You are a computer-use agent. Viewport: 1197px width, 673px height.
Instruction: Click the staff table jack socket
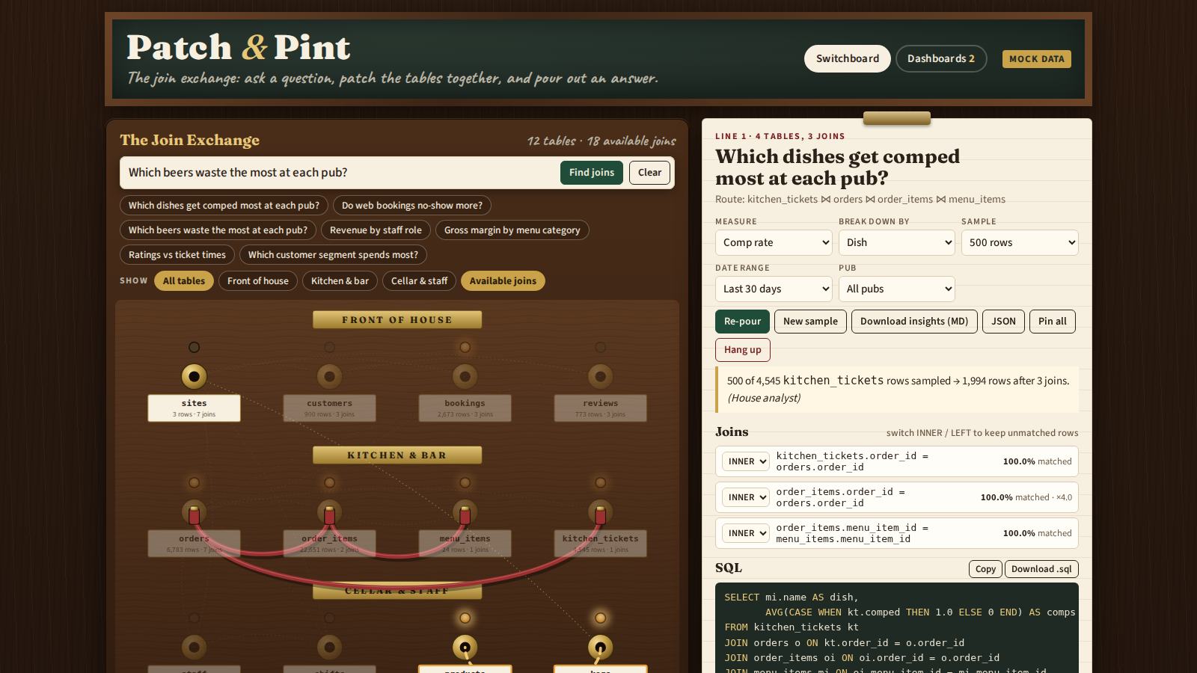[194, 647]
